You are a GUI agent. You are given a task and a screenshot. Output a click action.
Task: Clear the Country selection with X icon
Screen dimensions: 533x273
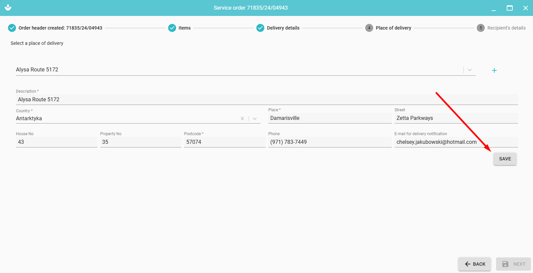(x=242, y=119)
